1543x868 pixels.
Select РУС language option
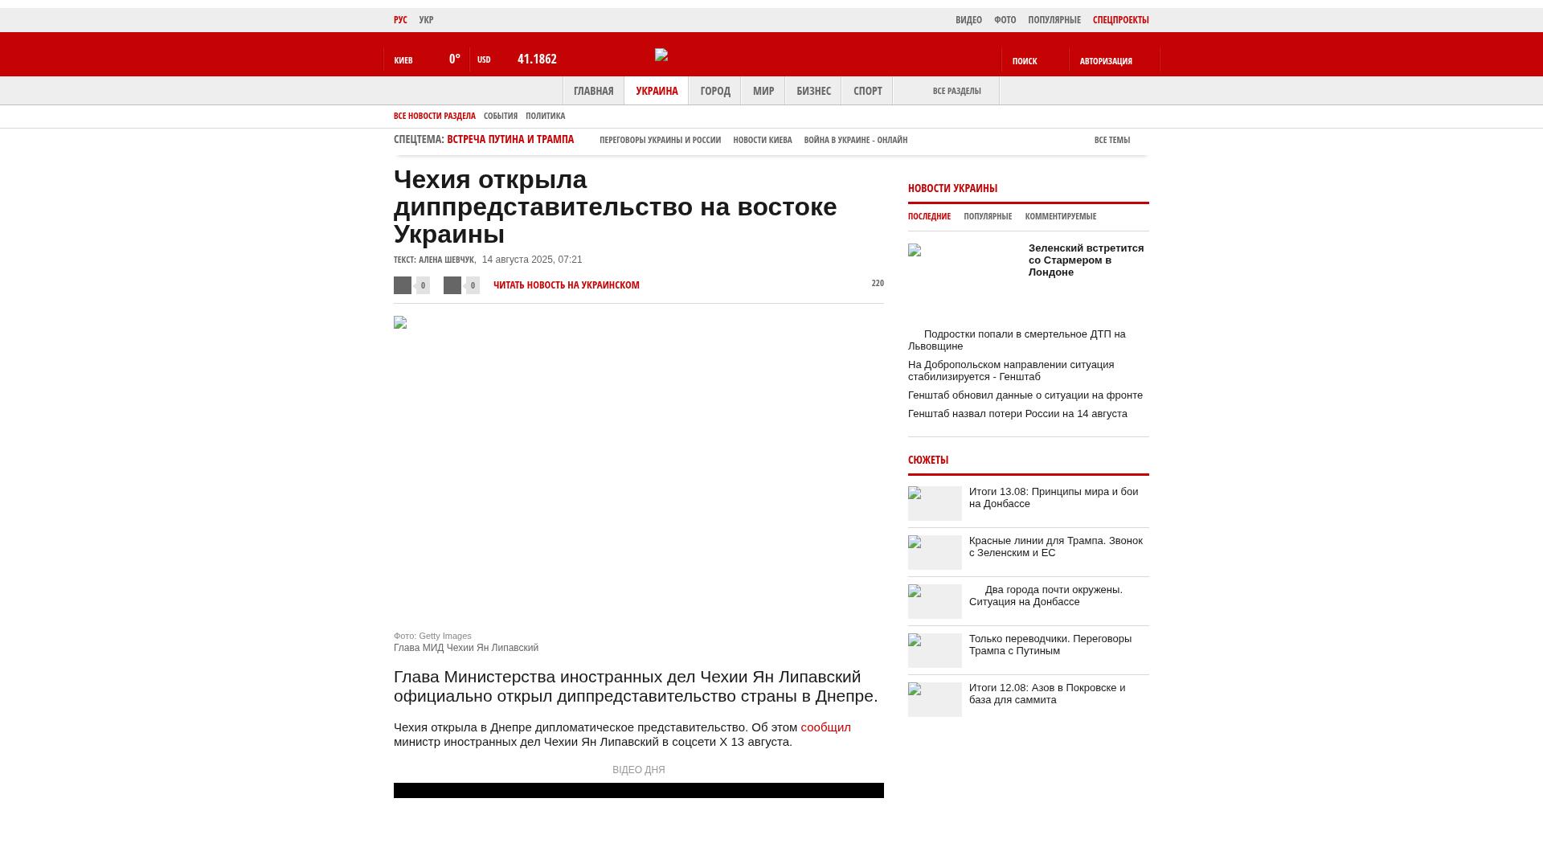[400, 20]
